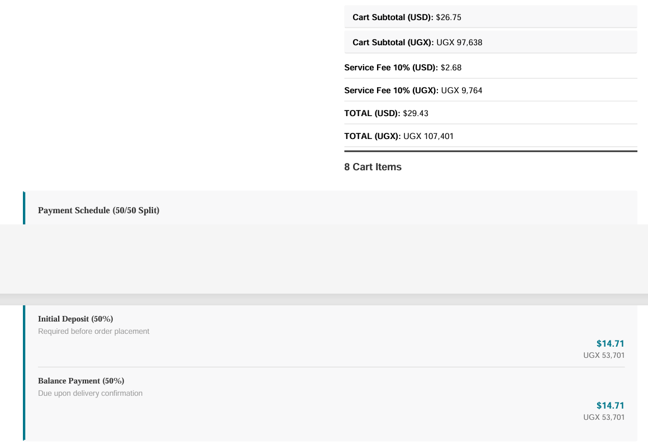Click the Cart Subtotal (USD) row
The width and height of the screenshot is (648, 446).
click(x=490, y=17)
